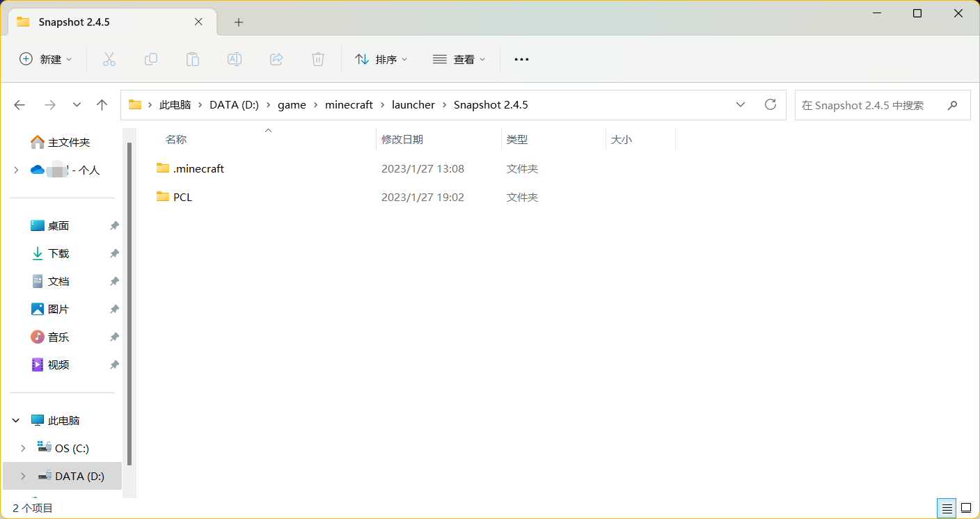Click the Share icon in the toolbar
Viewport: 980px width, 519px height.
point(276,59)
